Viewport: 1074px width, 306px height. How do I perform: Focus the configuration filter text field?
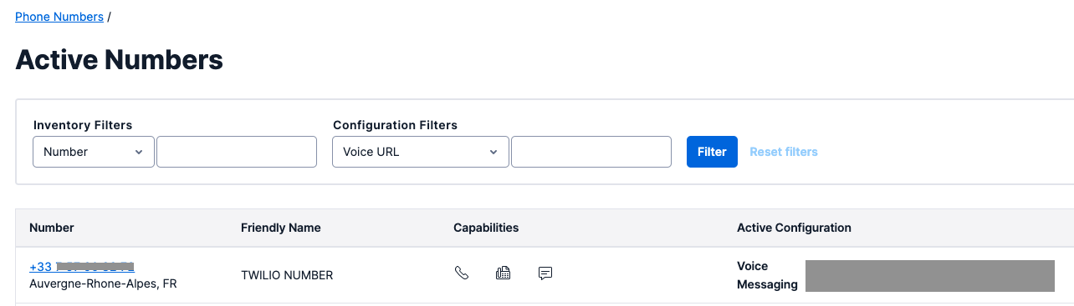[591, 152]
